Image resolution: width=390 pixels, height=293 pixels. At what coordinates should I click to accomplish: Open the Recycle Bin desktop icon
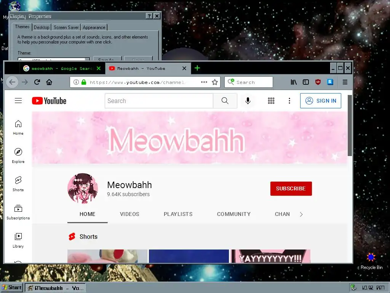point(371,261)
